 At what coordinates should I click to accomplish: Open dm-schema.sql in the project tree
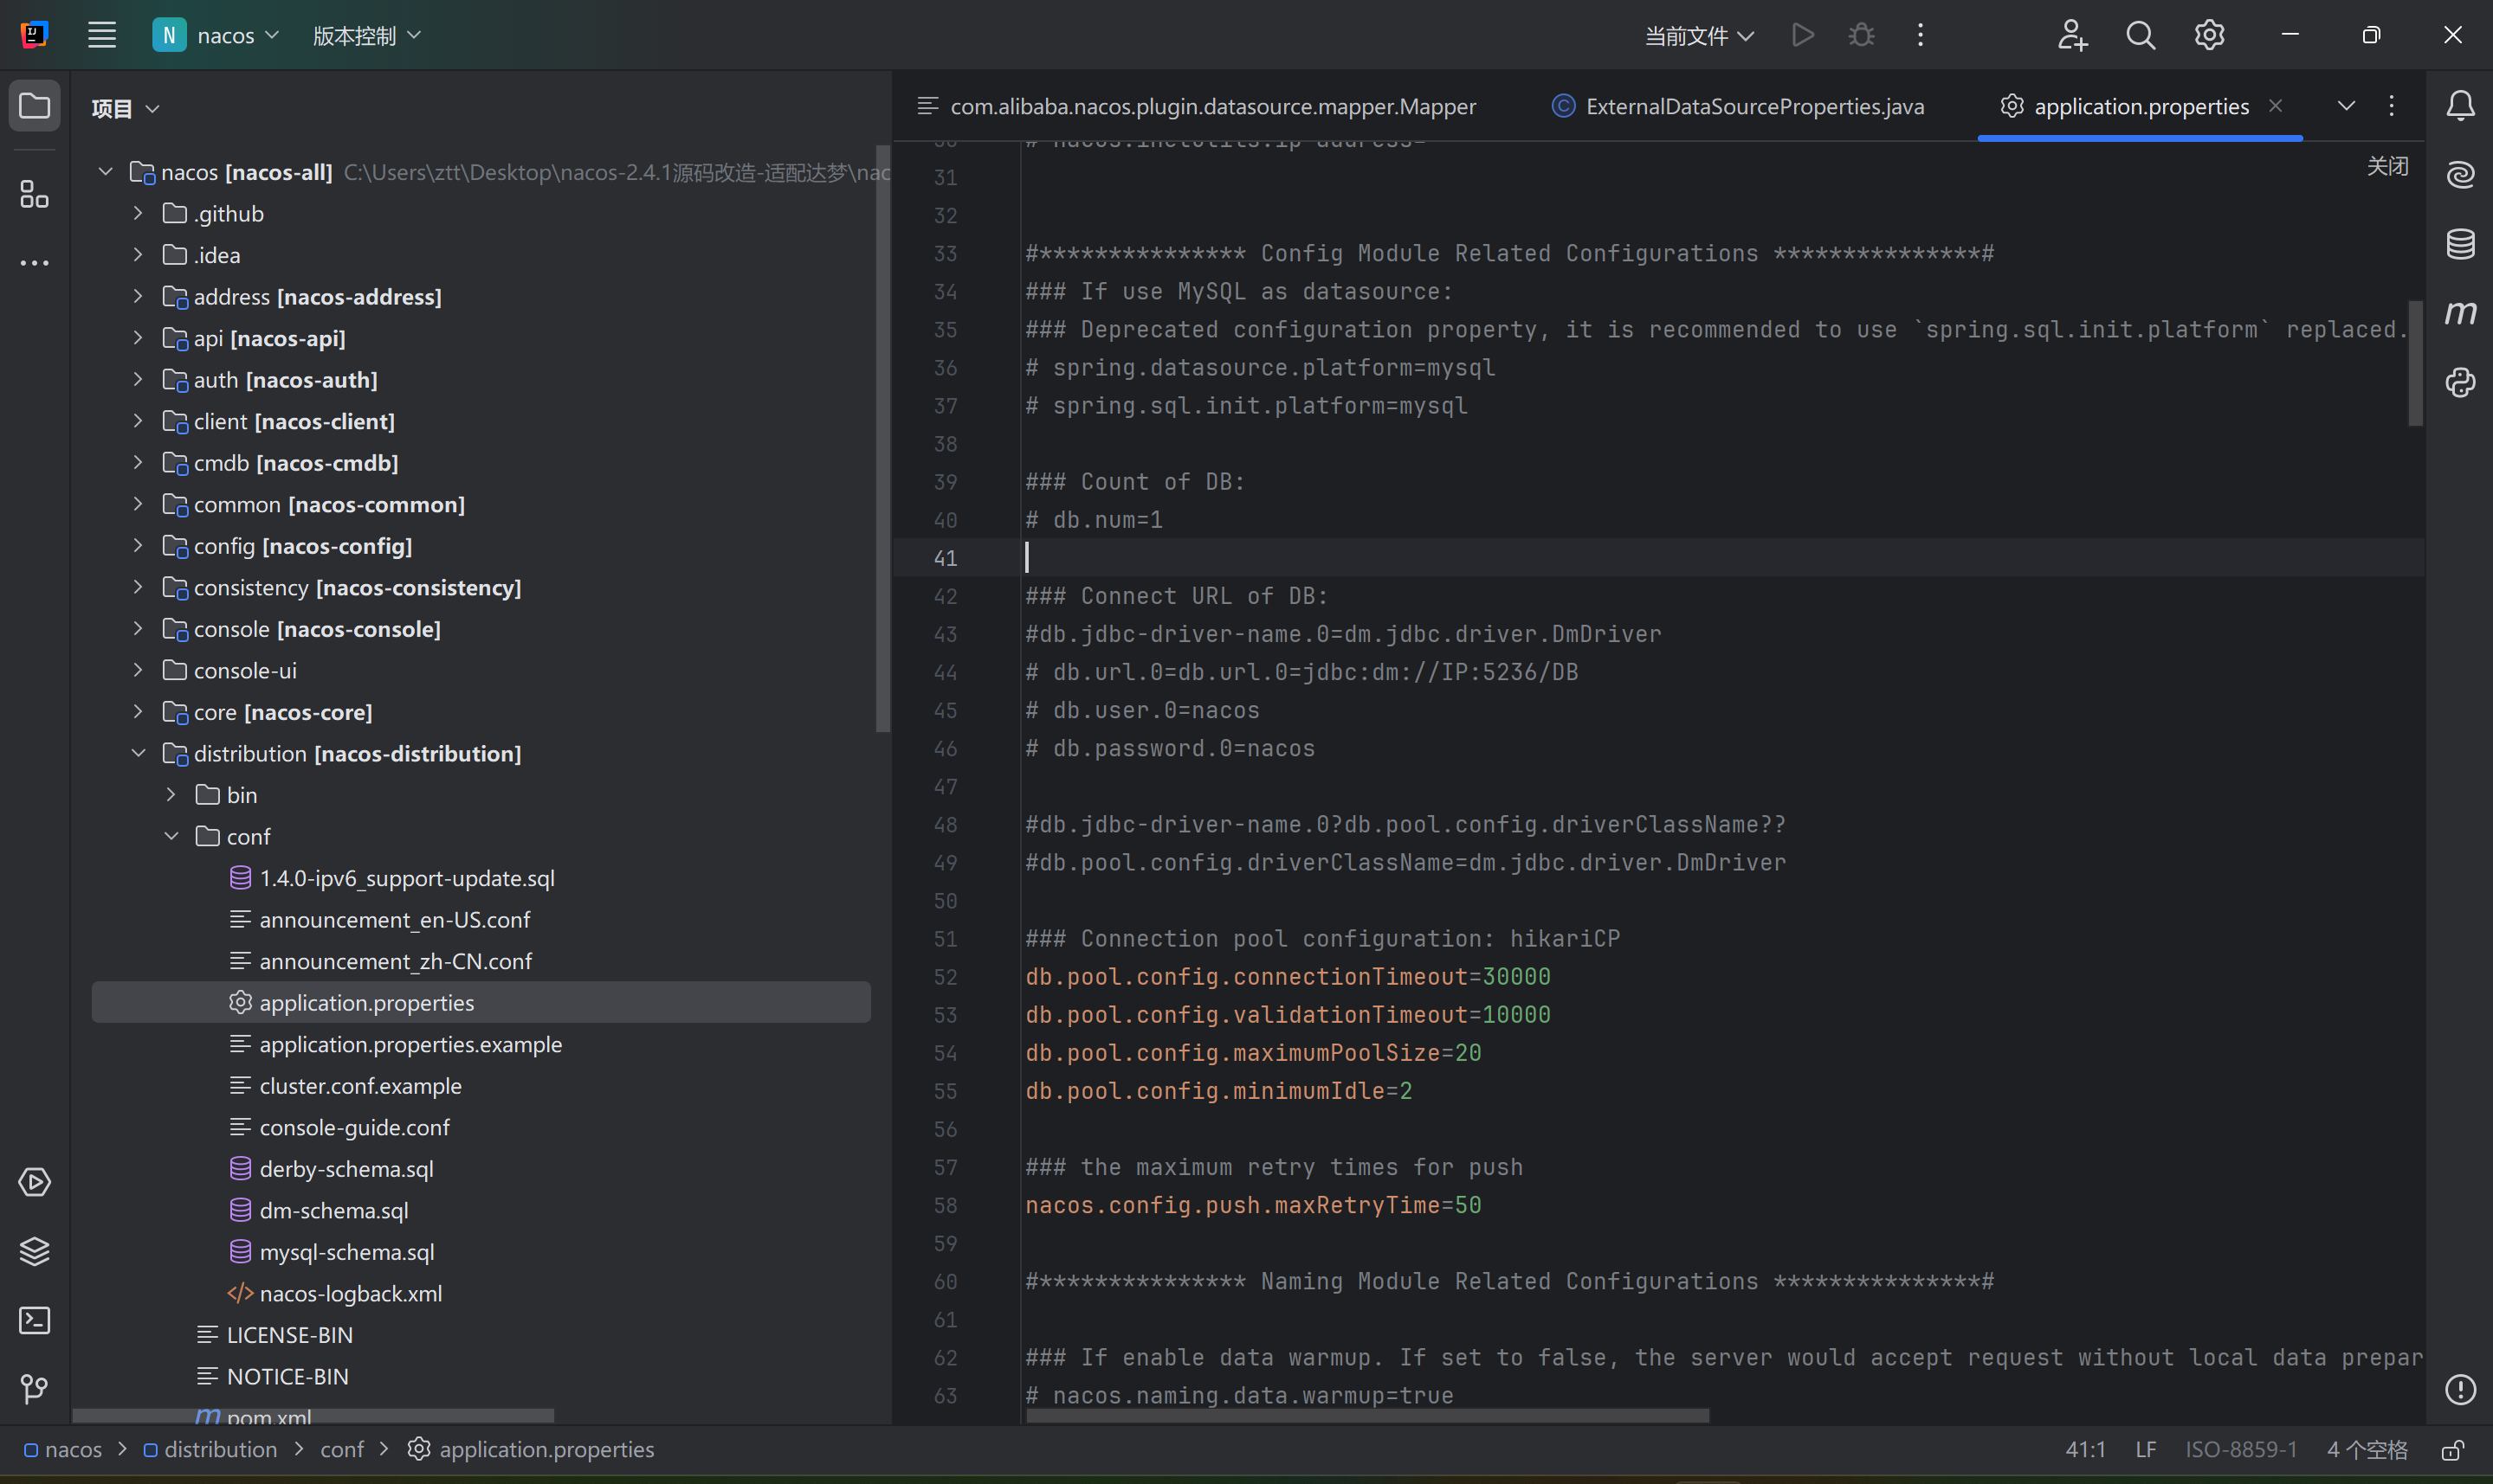(x=333, y=1210)
